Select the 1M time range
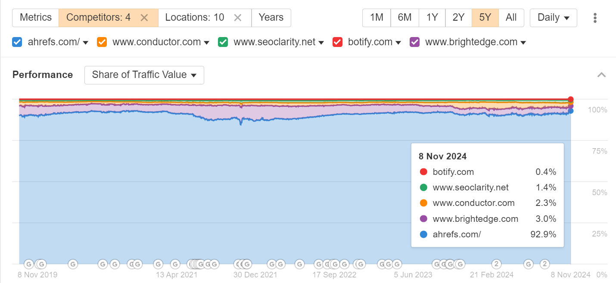Viewport: 616px width, 283px height. click(376, 18)
